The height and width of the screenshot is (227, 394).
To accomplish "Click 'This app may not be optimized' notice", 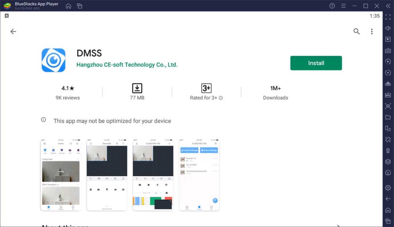I will tap(112, 121).
